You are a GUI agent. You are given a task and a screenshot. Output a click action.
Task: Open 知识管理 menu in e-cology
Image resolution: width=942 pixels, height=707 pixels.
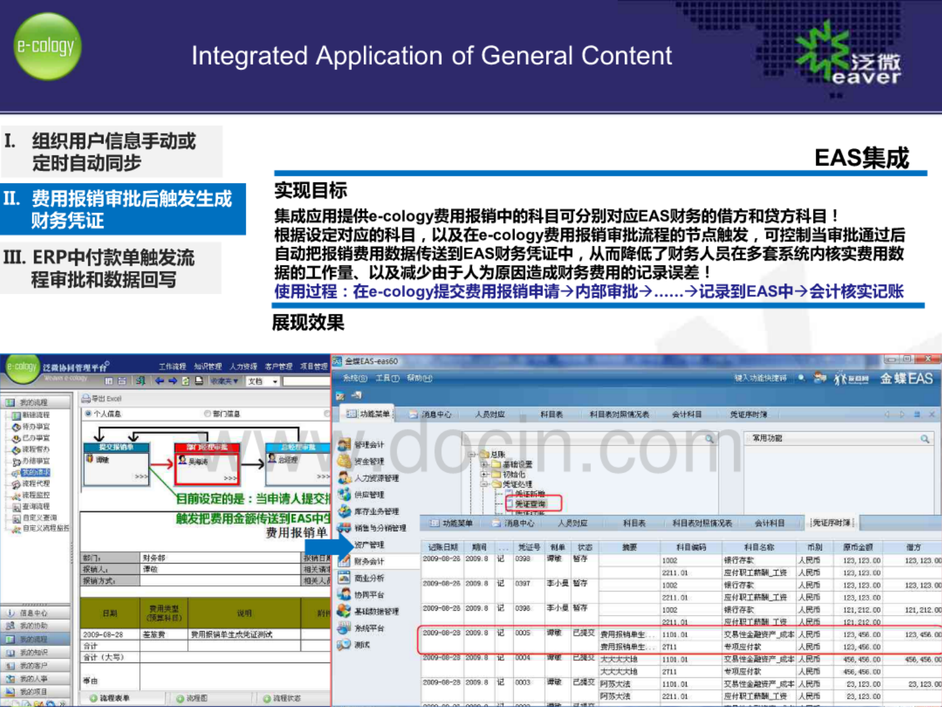[x=208, y=367]
